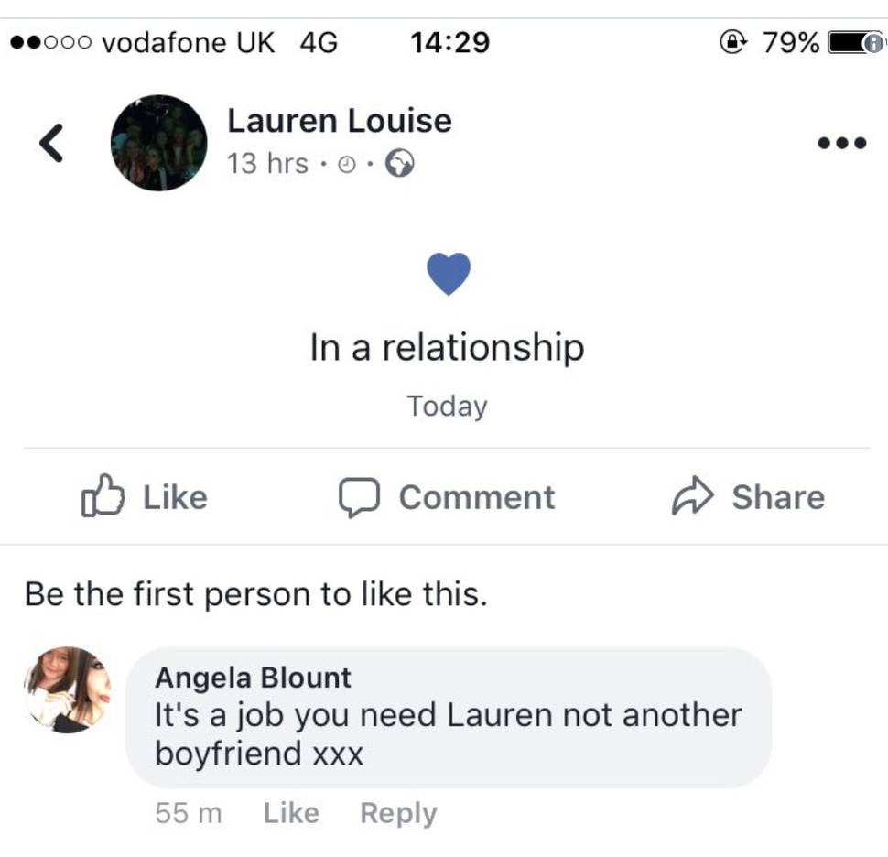
Task: Open Angela Blount's name link
Action: click(x=253, y=678)
